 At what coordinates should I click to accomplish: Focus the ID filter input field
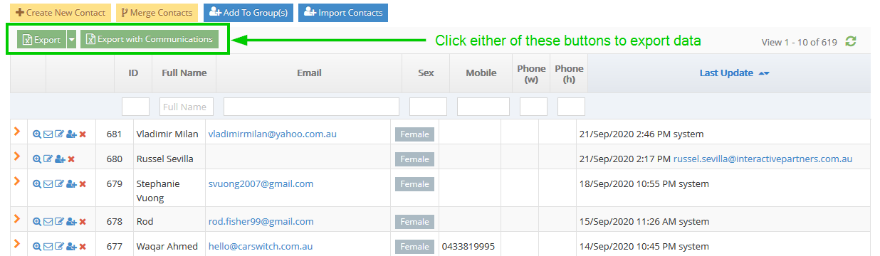pyautogui.click(x=135, y=107)
